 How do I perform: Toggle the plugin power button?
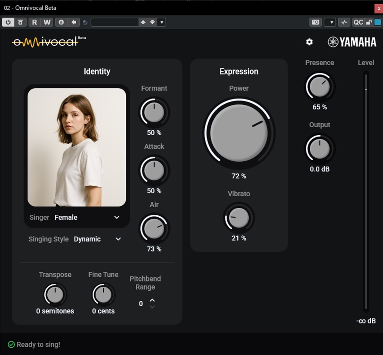8,22
